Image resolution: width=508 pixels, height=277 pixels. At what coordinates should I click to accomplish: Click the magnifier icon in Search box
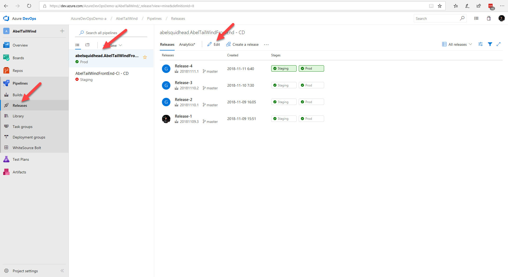[462, 18]
